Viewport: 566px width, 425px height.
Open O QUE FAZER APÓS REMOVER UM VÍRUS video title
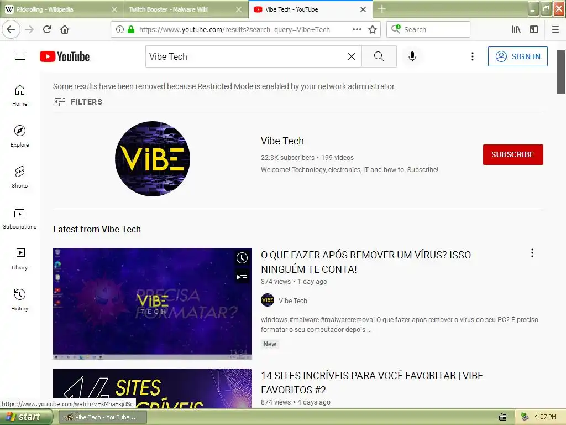366,262
